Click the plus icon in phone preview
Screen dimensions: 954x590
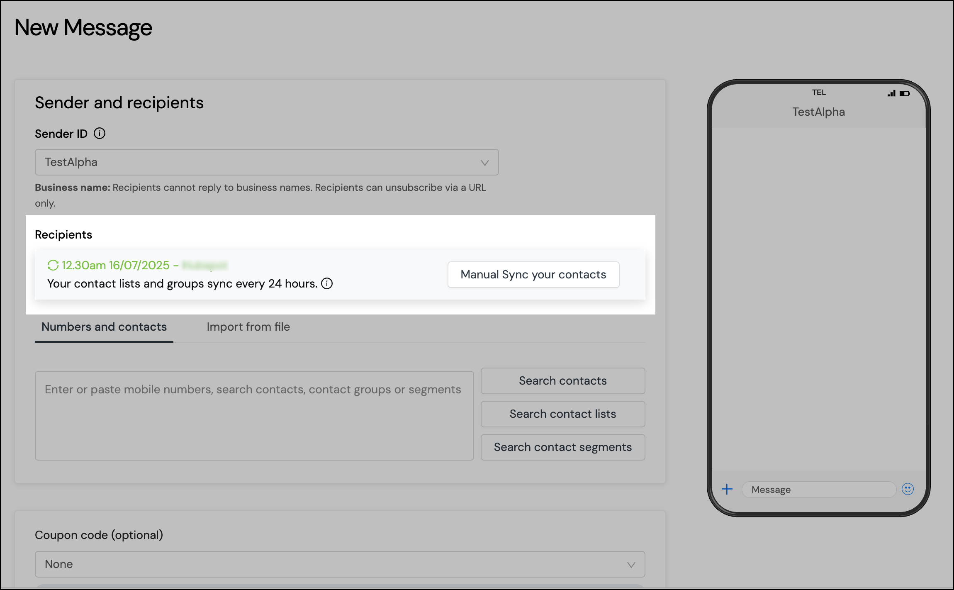(727, 490)
